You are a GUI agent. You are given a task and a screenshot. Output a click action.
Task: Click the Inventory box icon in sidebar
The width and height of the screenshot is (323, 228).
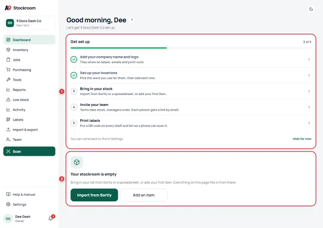8,49
